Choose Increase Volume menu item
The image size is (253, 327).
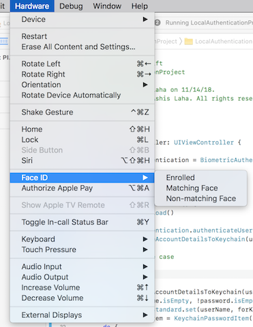[83, 287]
